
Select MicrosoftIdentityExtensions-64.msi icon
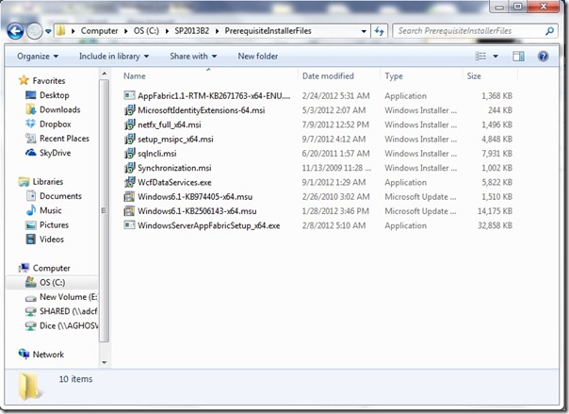[129, 110]
